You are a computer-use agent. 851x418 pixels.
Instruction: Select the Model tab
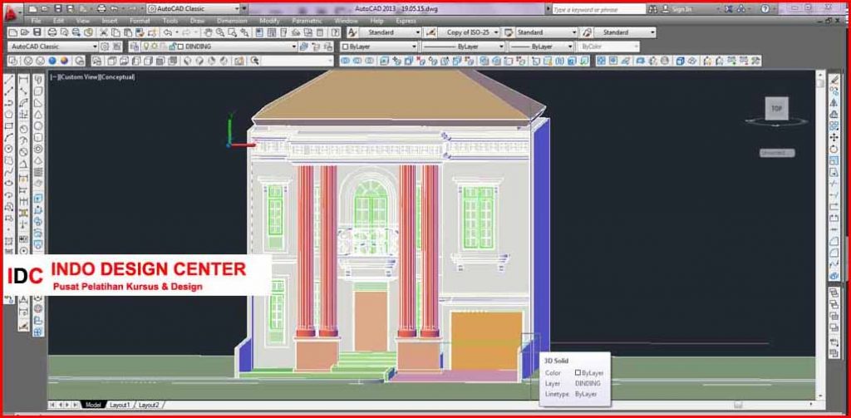[93, 405]
